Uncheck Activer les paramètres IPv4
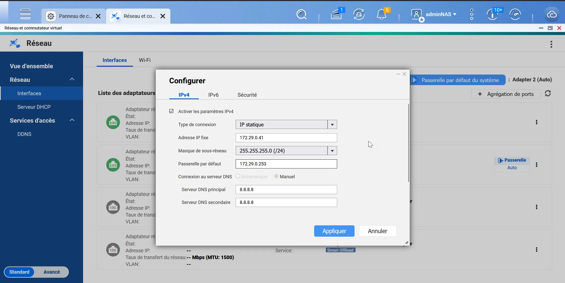565x283 pixels. pos(171,111)
